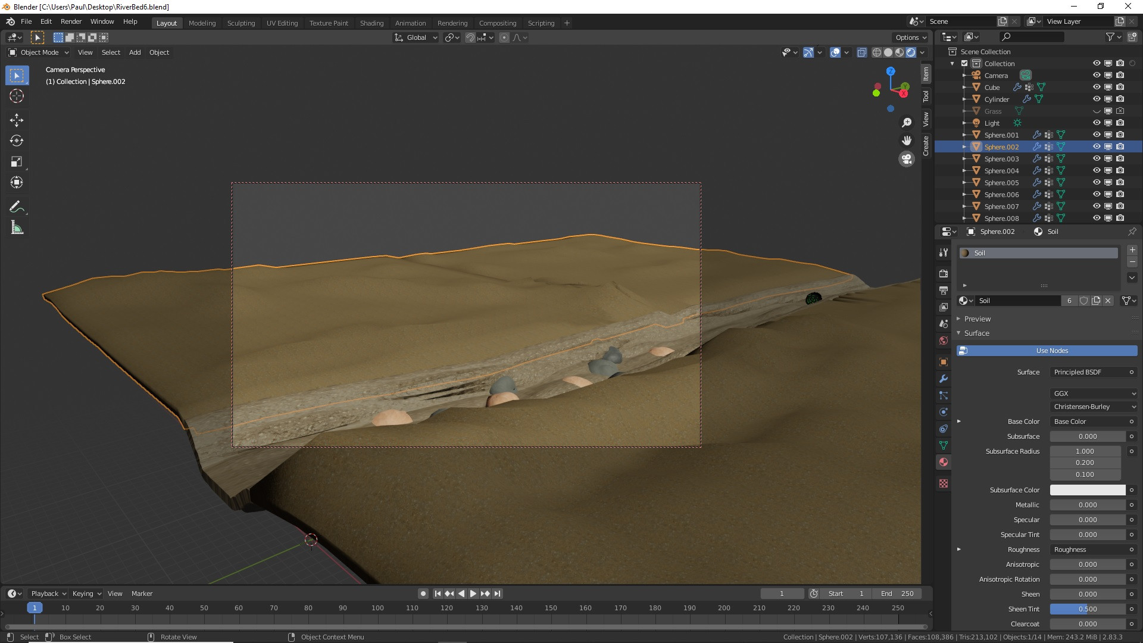This screenshot has height=643, width=1143.
Task: Open the viewport Add menu
Action: (135, 52)
